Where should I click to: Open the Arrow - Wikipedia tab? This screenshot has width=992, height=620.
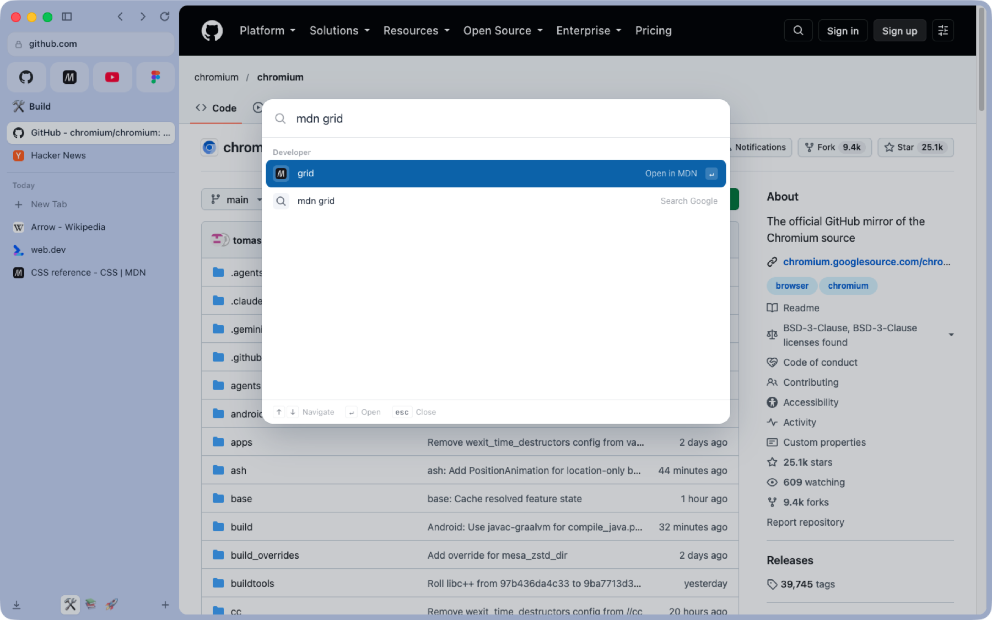tap(91, 227)
